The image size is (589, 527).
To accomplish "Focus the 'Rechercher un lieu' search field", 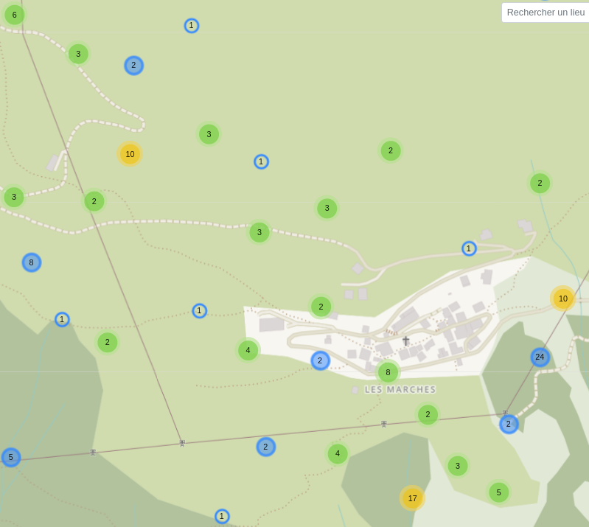I will [x=546, y=13].
